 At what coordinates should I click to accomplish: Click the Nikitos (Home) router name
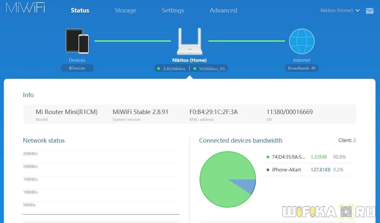[189, 60]
